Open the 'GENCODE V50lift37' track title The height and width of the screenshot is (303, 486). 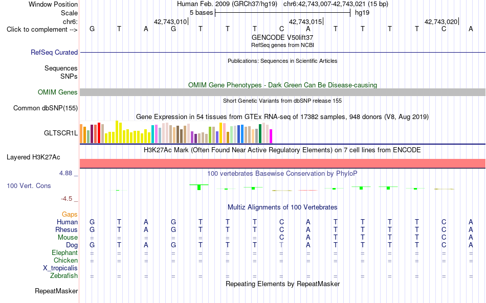282,37
